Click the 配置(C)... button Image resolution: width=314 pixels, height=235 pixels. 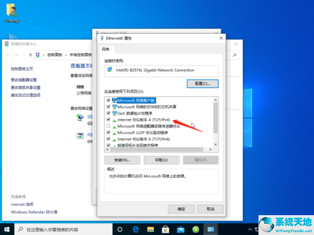[202, 84]
